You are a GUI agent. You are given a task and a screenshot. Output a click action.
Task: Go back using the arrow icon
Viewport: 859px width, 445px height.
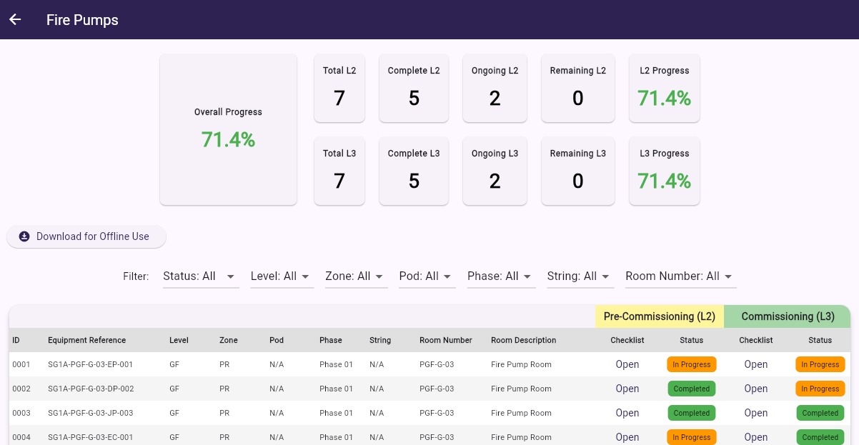point(15,20)
